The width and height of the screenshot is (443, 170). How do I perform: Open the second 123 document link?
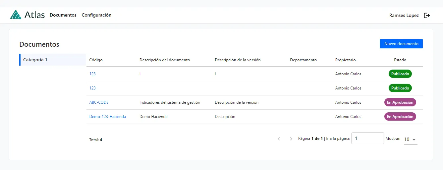(92, 88)
